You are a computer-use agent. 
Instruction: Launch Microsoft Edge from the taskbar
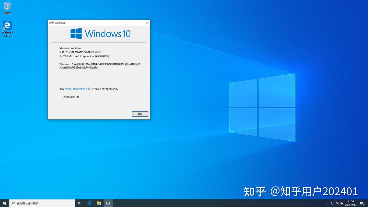point(89,203)
